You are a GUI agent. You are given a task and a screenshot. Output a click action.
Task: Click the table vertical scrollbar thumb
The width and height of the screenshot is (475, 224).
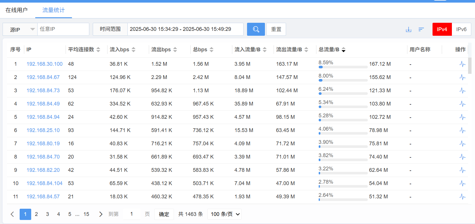(470, 66)
